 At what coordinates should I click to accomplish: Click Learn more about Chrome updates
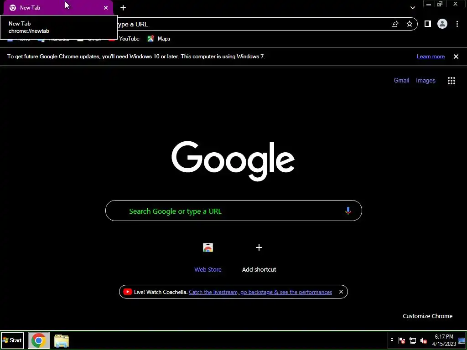click(431, 57)
